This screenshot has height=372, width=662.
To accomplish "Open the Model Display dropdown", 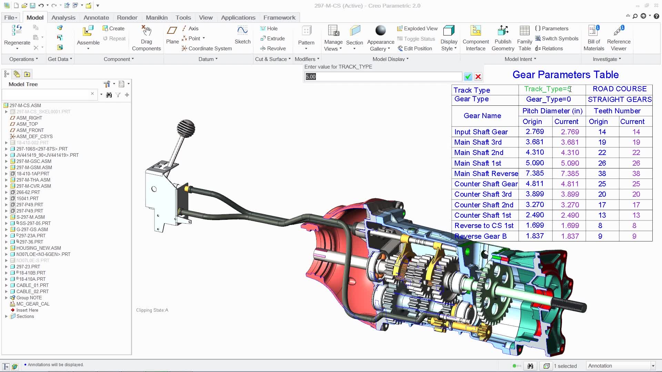I will click(x=390, y=59).
